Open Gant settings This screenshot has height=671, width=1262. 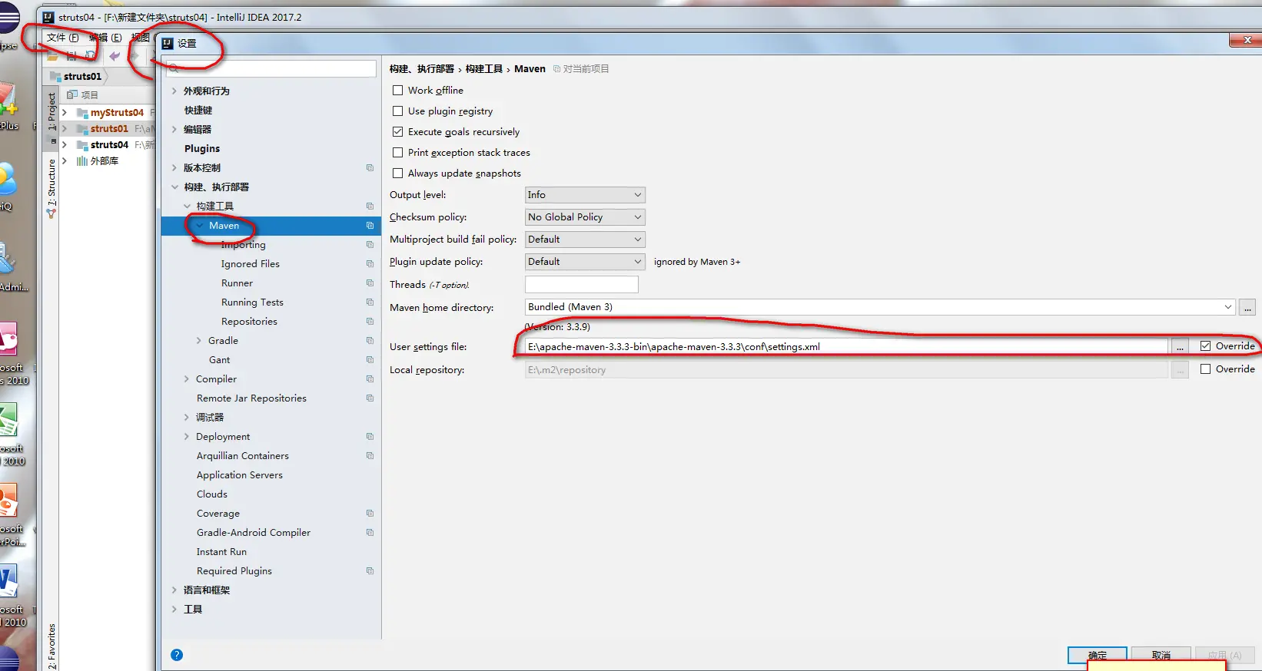pyautogui.click(x=219, y=359)
